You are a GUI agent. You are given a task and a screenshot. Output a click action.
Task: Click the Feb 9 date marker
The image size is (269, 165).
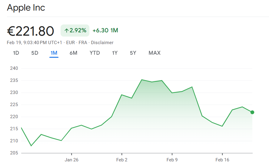tap(172, 160)
